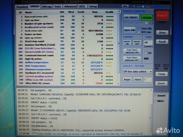Select the Airflow temperature row
The width and height of the screenshot is (183, 137).
(67, 62)
